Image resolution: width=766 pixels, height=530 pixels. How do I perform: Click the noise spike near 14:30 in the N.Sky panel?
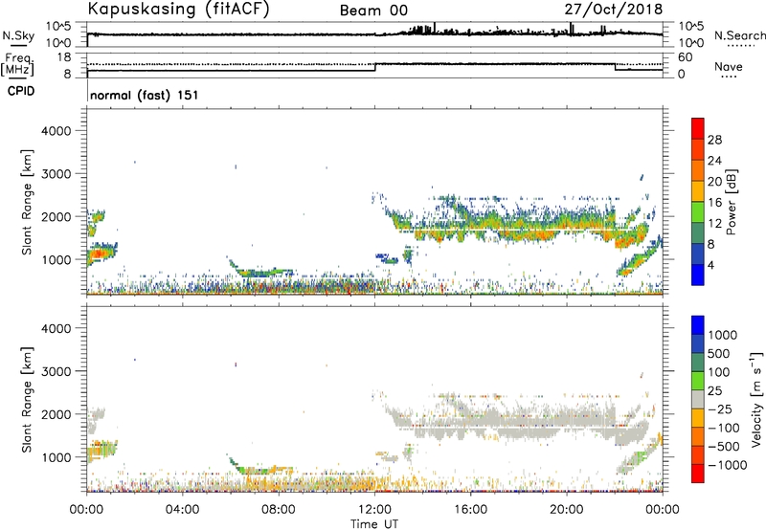coord(435,28)
